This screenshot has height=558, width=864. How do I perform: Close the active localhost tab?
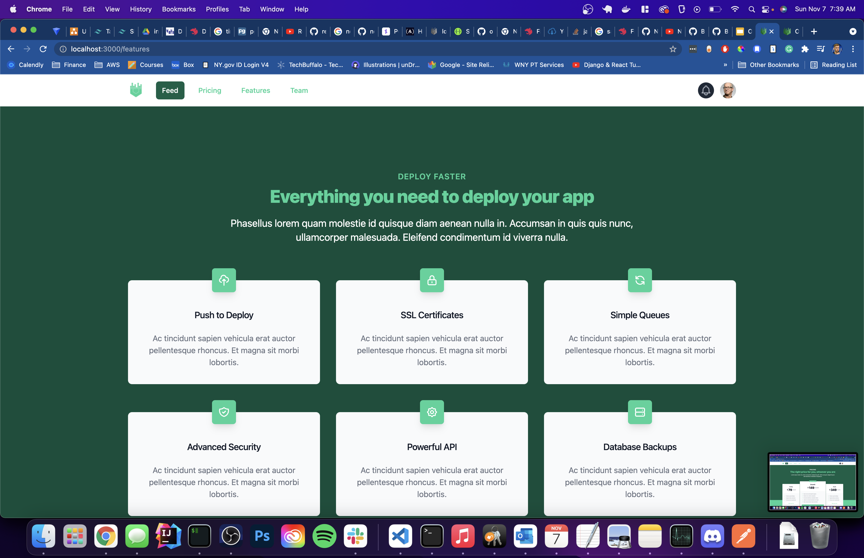[x=771, y=31]
